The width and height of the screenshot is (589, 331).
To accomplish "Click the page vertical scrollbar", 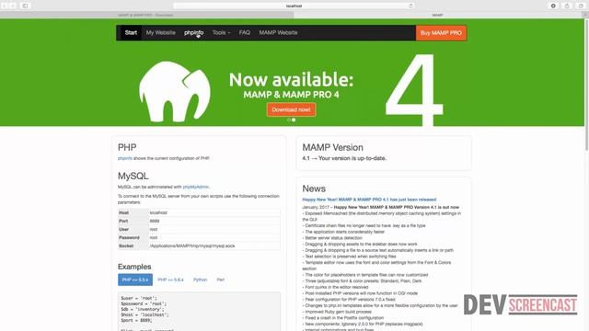I will pos(586,85).
